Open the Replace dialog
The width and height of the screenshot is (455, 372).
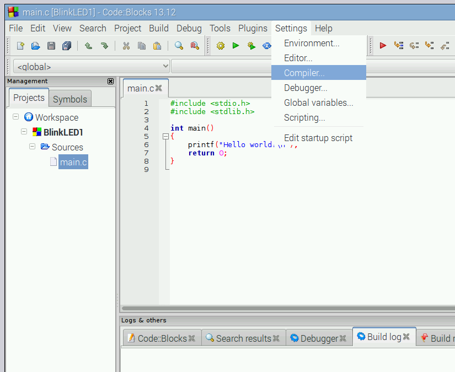(193, 46)
